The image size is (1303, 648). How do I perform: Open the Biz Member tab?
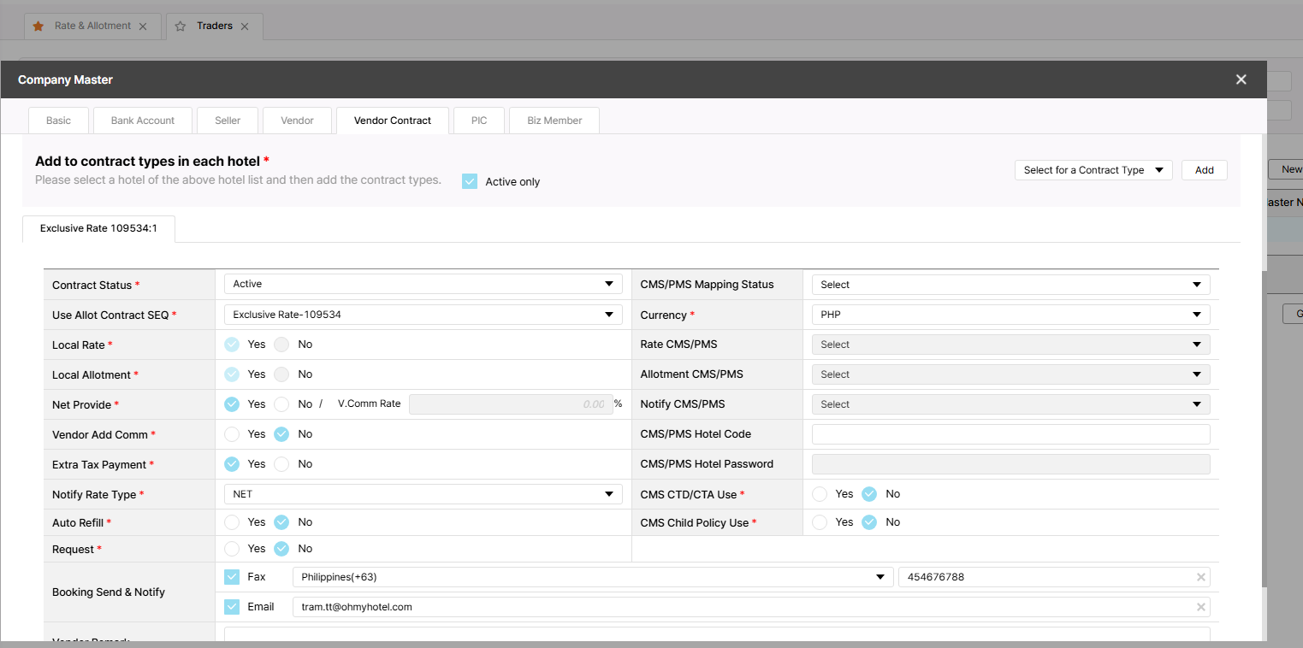point(554,121)
